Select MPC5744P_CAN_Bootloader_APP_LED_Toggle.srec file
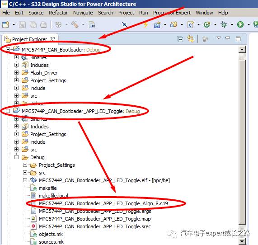The image size is (258, 245). point(95,226)
